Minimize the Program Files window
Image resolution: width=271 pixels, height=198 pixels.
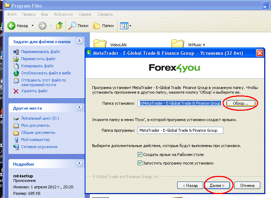(x=265, y=6)
